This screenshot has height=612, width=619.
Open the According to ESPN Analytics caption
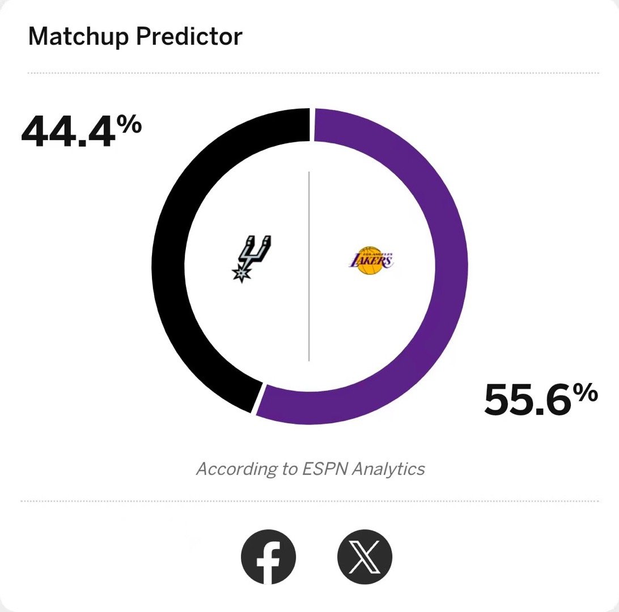310,469
